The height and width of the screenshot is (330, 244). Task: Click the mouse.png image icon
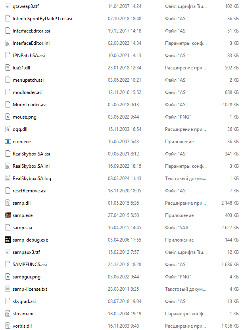pos(8,117)
